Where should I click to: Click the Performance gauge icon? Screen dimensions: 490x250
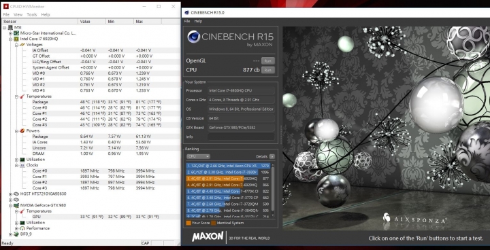[22, 228]
